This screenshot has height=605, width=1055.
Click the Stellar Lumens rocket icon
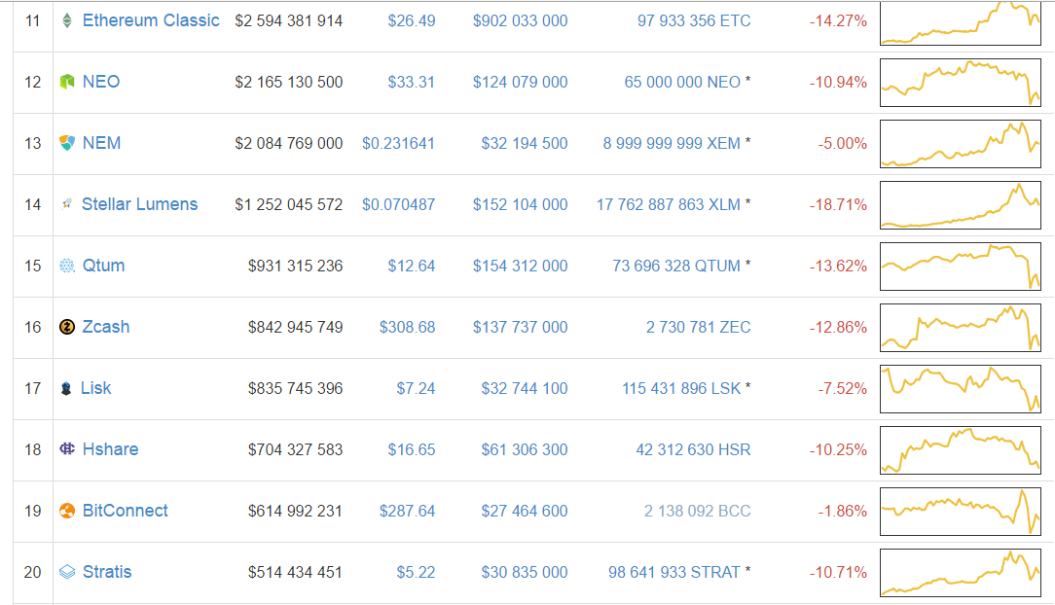pos(66,204)
